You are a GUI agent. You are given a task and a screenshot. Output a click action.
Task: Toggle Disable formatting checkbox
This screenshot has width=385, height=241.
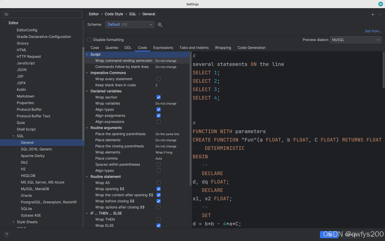click(x=89, y=40)
